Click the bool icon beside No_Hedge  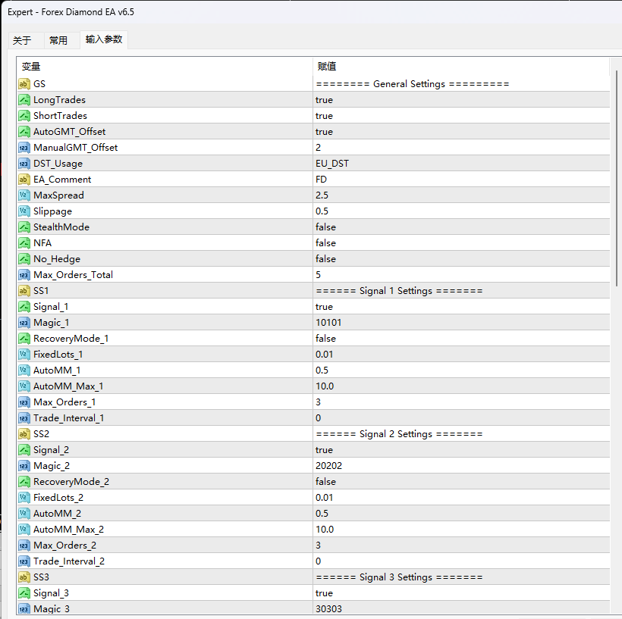[24, 259]
